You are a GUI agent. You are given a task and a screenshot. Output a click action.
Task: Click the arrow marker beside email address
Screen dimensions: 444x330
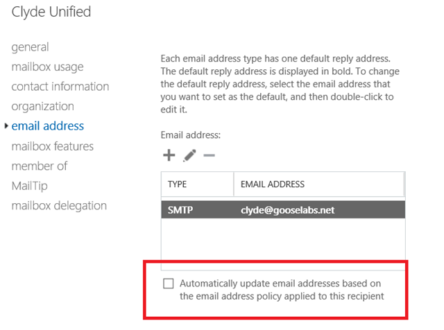[x=6, y=126]
